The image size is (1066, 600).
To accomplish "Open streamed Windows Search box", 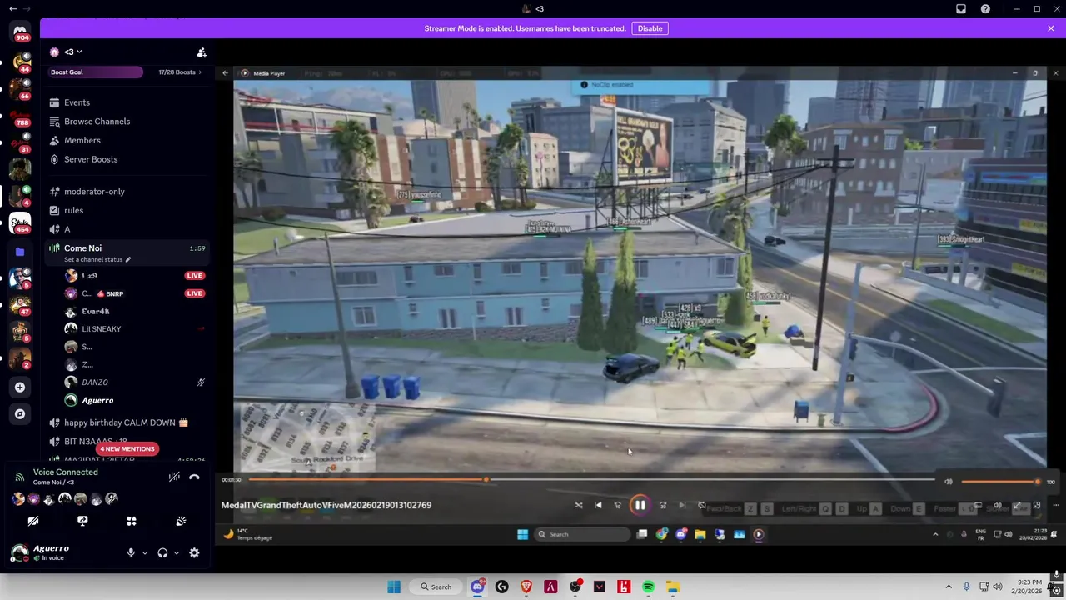I will [583, 534].
